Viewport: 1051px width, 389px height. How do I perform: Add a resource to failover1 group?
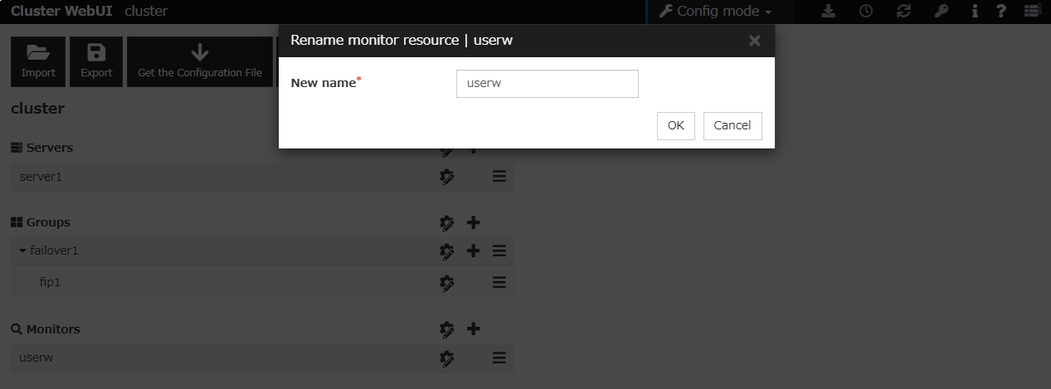tap(473, 250)
